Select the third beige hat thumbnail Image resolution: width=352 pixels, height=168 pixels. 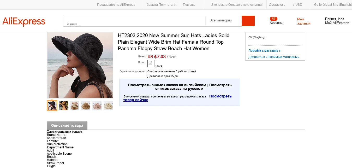click(x=74, y=106)
